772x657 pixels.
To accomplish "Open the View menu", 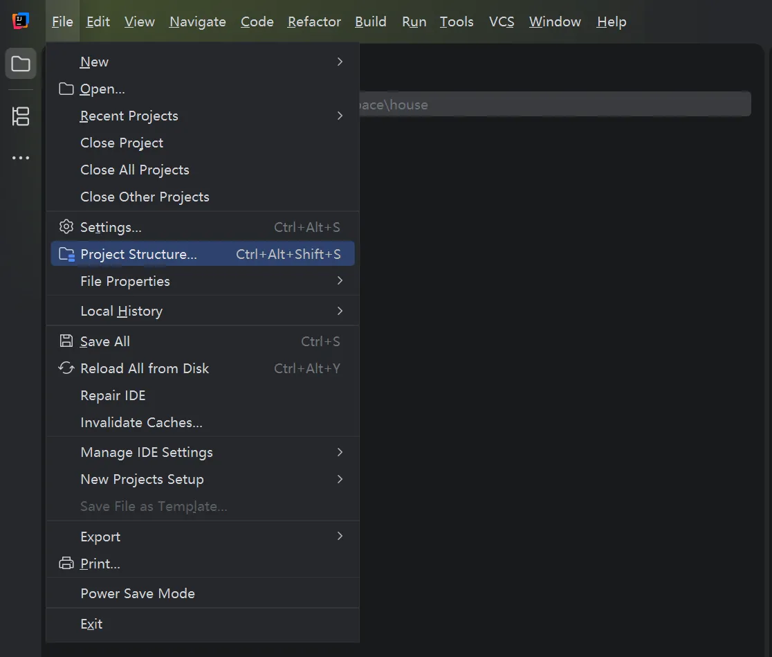I will coord(139,21).
